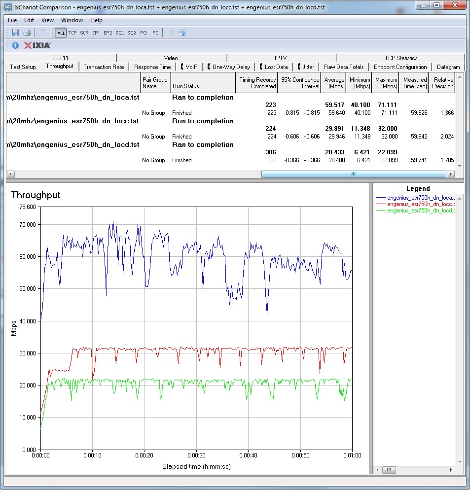
Task: Select the ALL filter button
Action: [x=61, y=33]
